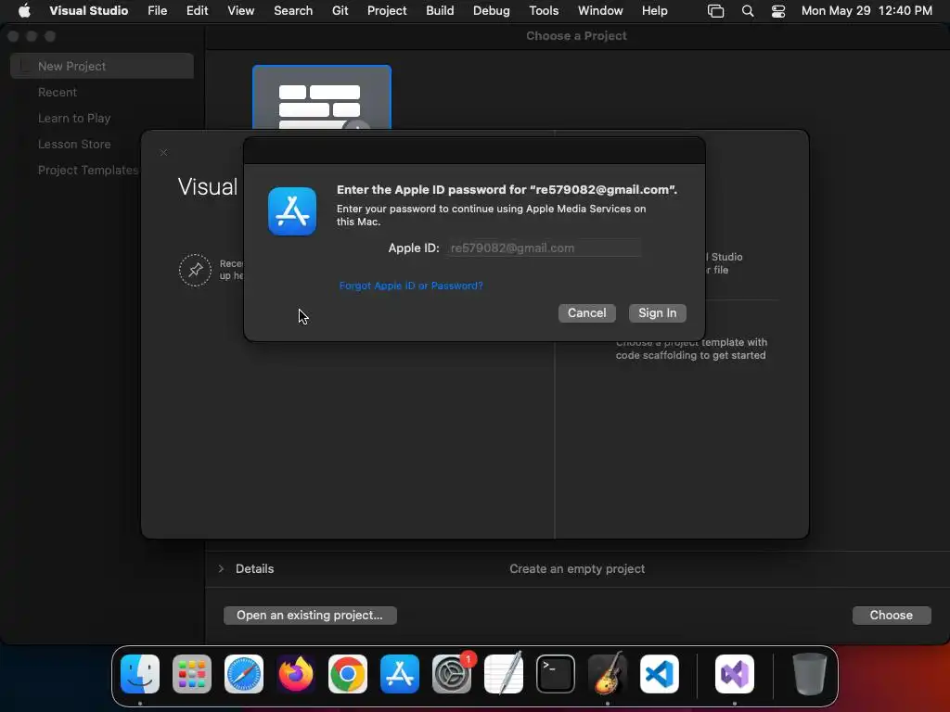The width and height of the screenshot is (950, 712).
Task: Open the Debug menu
Action: point(492,11)
